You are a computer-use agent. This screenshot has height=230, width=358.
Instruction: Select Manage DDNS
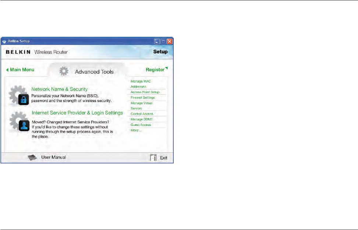click(x=142, y=119)
